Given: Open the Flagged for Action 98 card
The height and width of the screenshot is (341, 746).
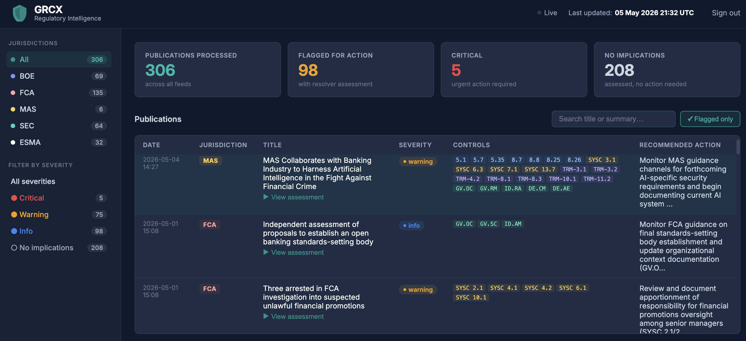Looking at the screenshot, I should click(x=361, y=70).
